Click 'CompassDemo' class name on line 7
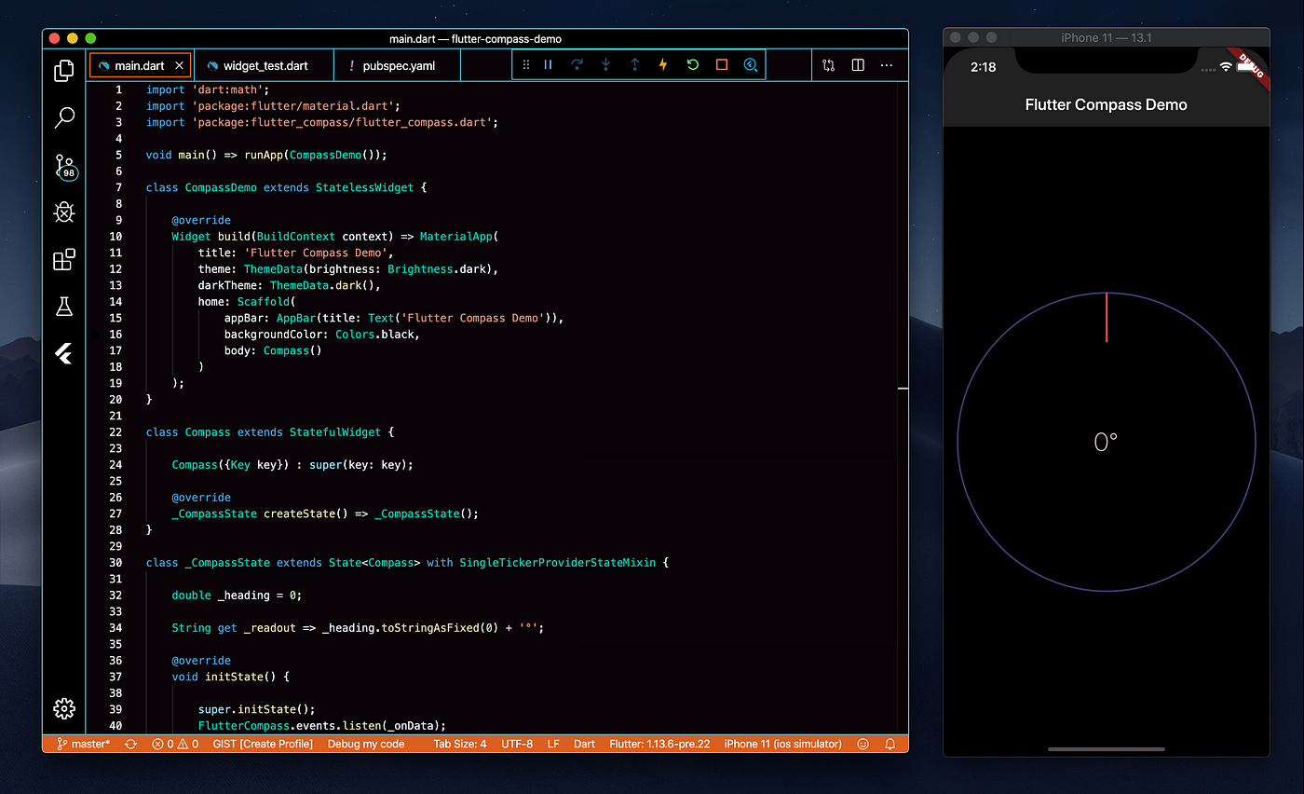The width and height of the screenshot is (1304, 794). [x=221, y=187]
